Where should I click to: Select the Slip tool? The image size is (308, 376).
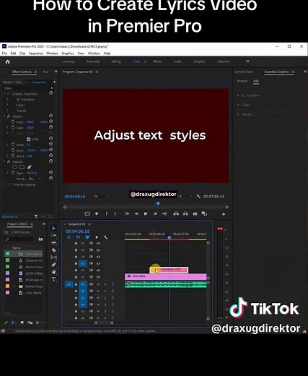(x=53, y=257)
